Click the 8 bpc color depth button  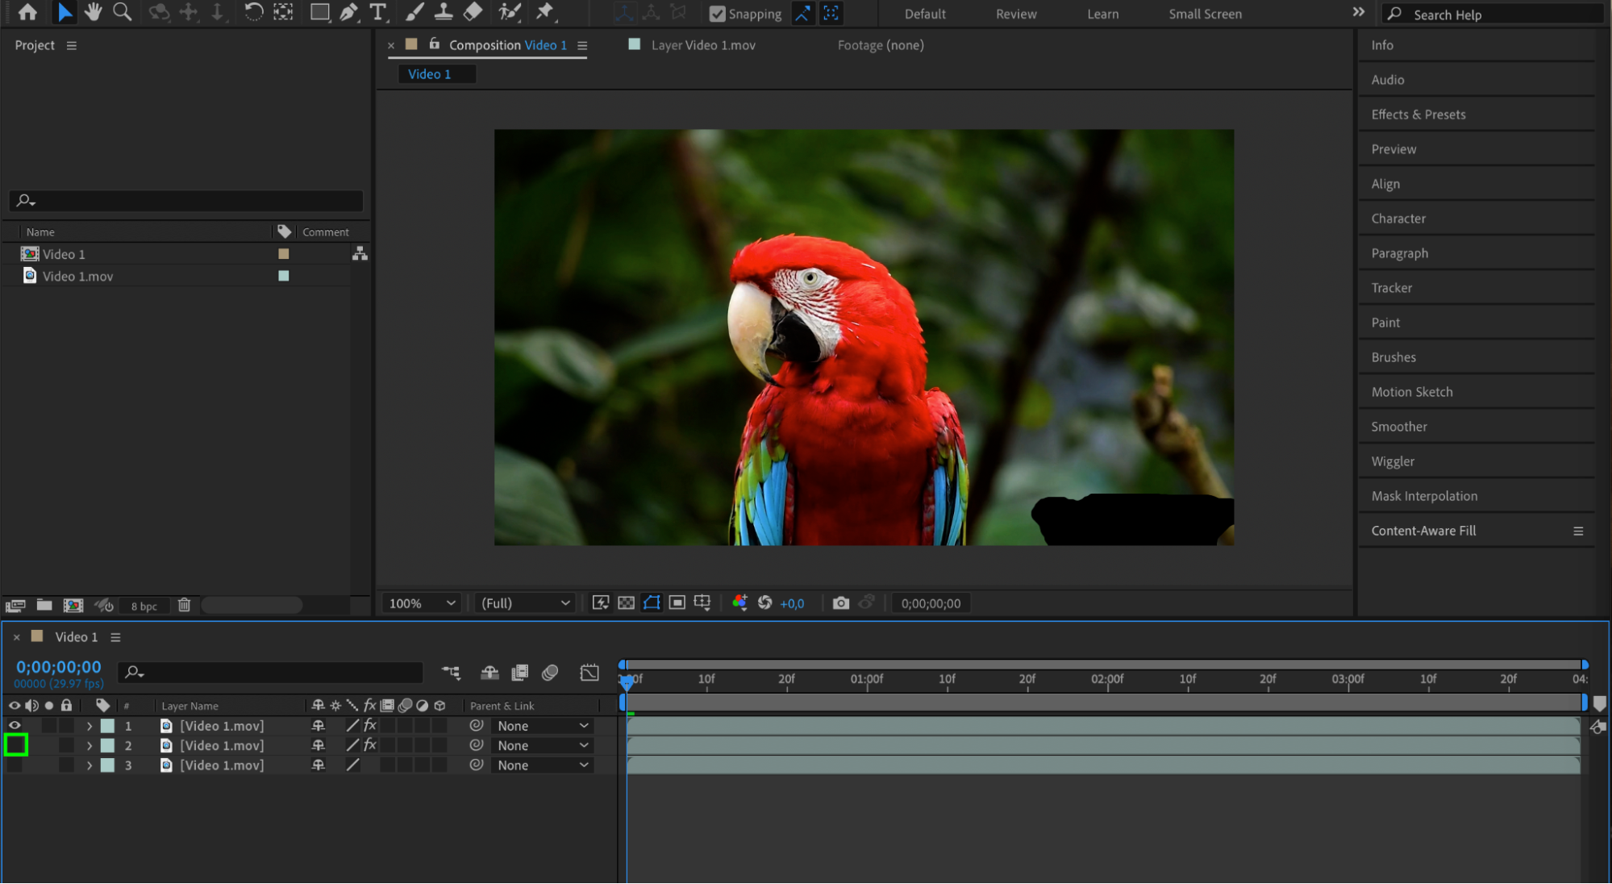click(x=144, y=607)
